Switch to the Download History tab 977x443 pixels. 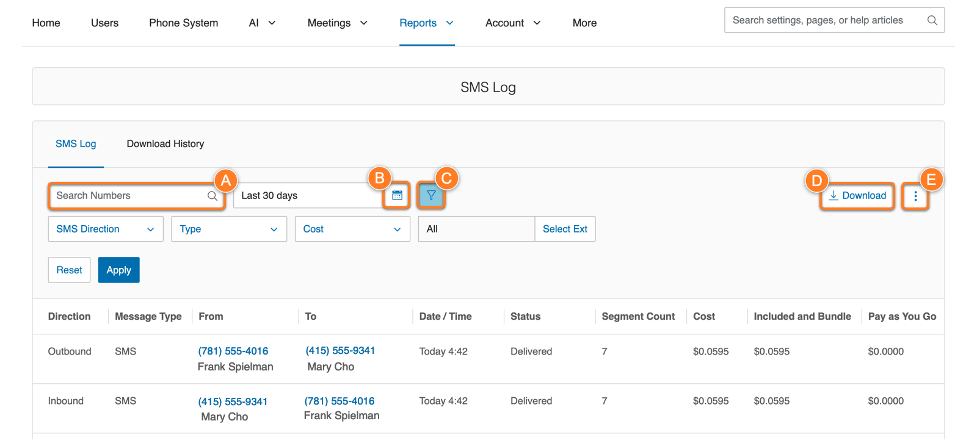click(165, 144)
